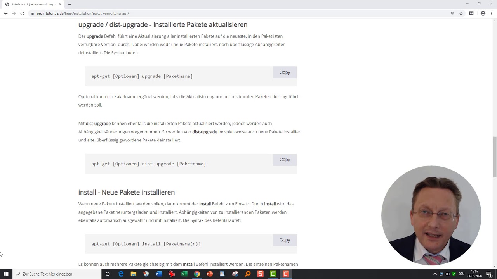The image size is (497, 279).
Task: Open Cortana circle on taskbar
Action: tap(108, 274)
